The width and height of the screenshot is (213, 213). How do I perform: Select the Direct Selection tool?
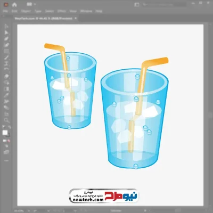coord(6,32)
